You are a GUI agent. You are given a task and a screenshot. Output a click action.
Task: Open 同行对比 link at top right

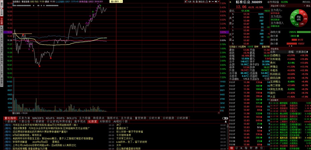click(x=306, y=2)
